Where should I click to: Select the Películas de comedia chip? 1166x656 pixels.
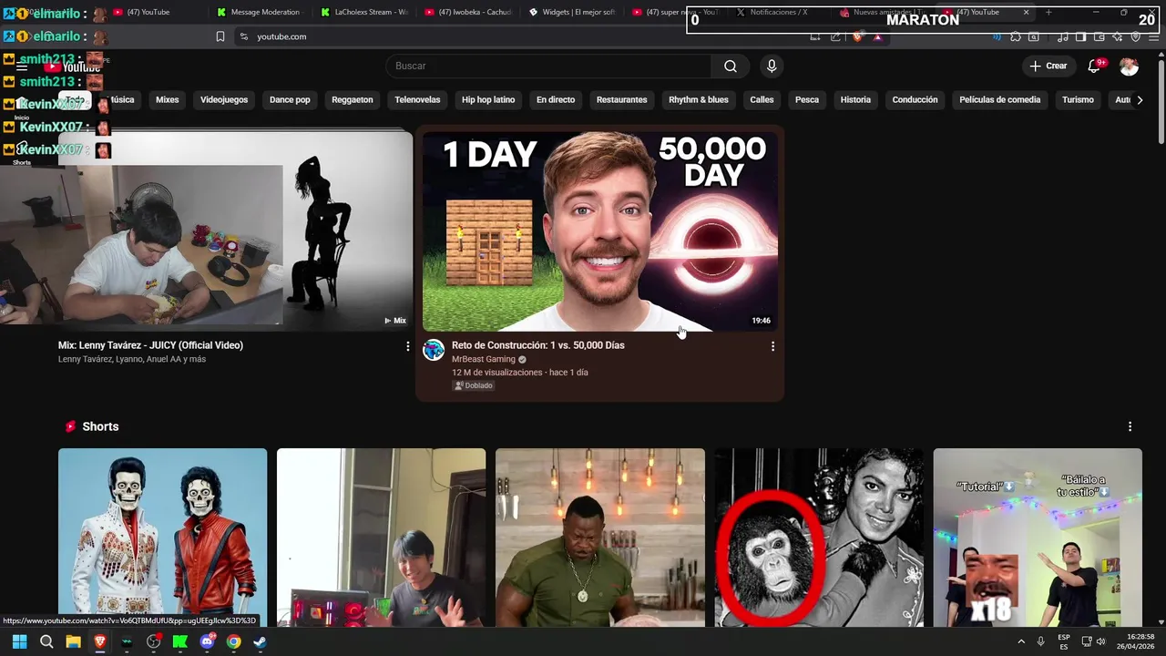999,99
